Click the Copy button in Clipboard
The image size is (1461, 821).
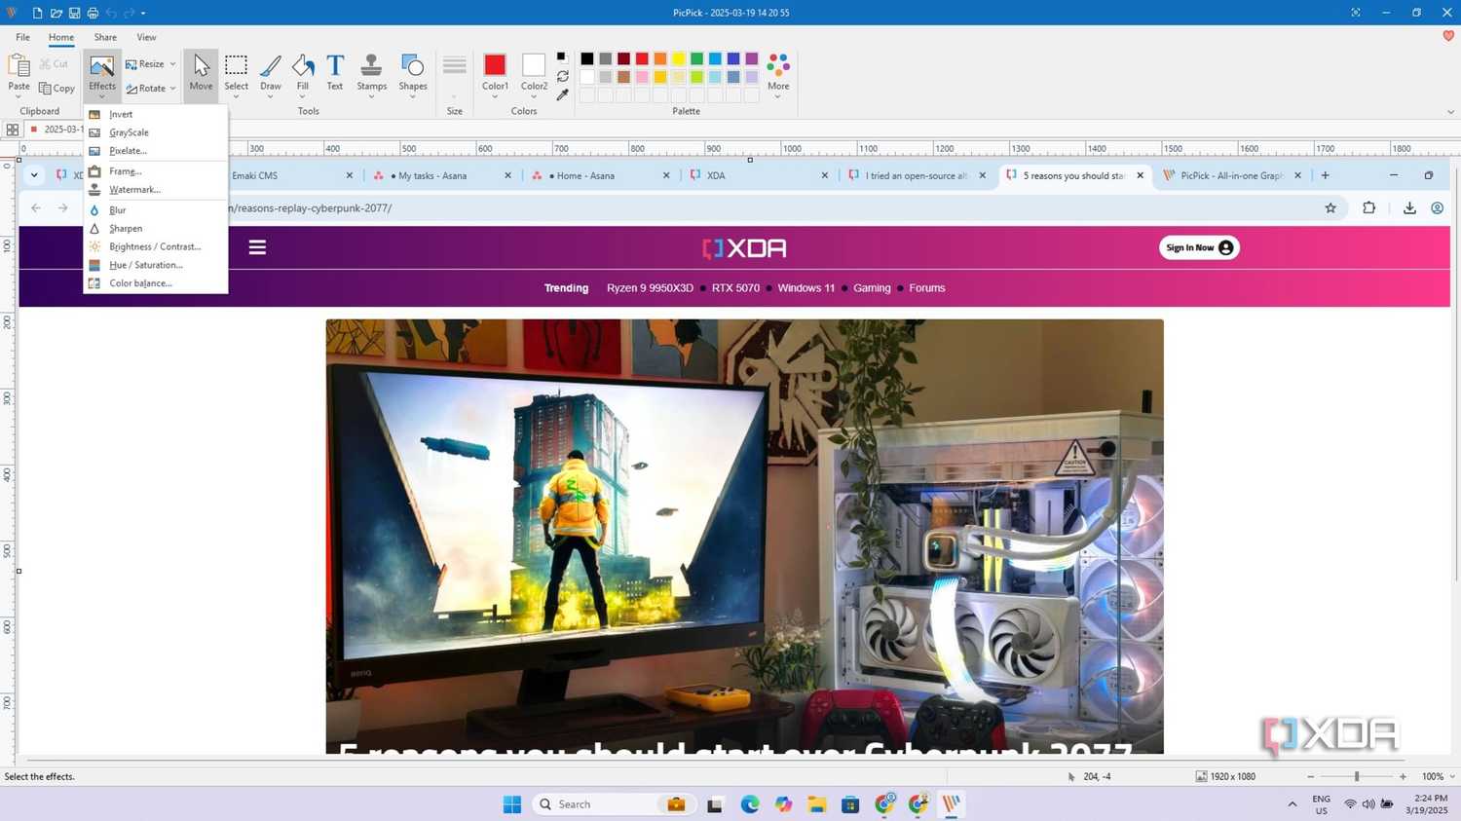tap(57, 88)
